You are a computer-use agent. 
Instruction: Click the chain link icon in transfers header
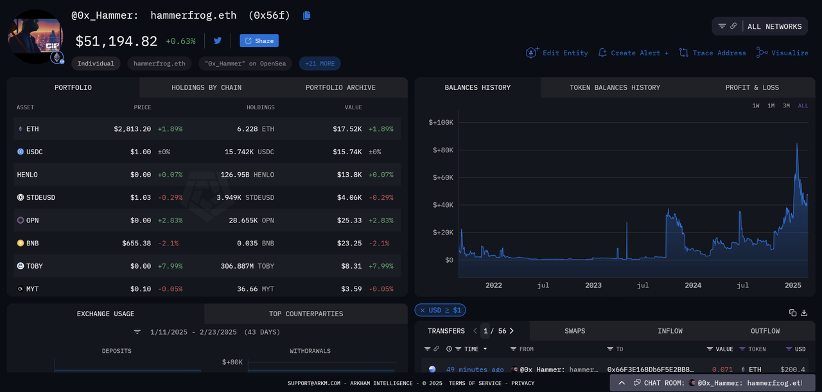pos(436,349)
